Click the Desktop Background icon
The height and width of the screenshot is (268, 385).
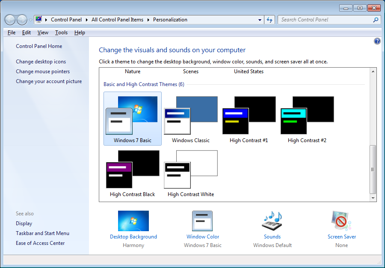pos(133,221)
